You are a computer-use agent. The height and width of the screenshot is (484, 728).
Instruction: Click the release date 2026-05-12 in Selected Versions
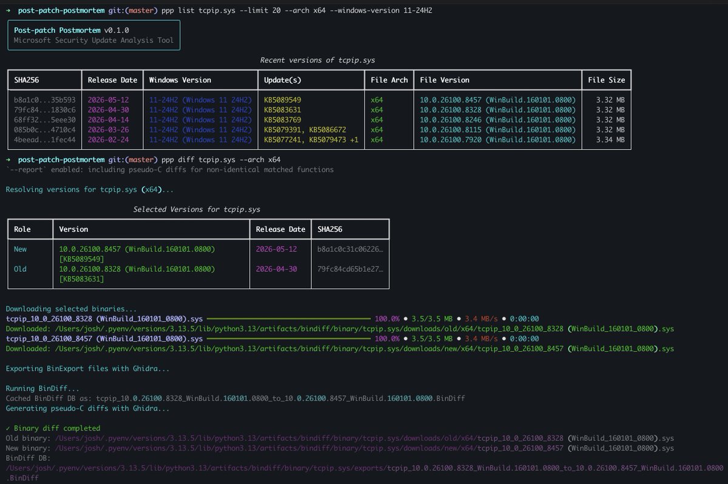[277, 249]
